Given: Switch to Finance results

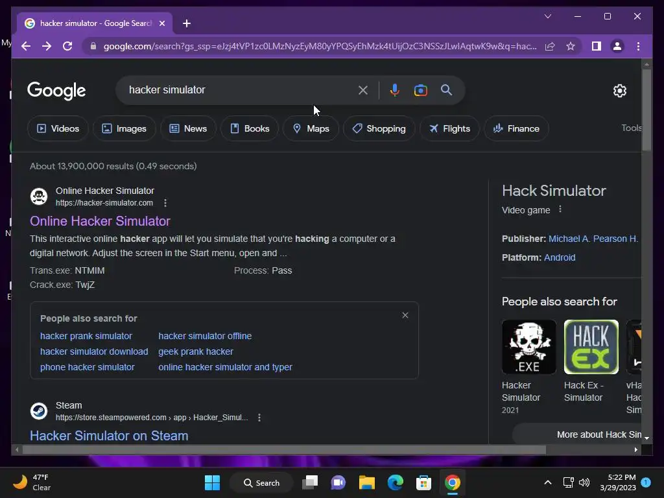Looking at the screenshot, I should [x=516, y=128].
